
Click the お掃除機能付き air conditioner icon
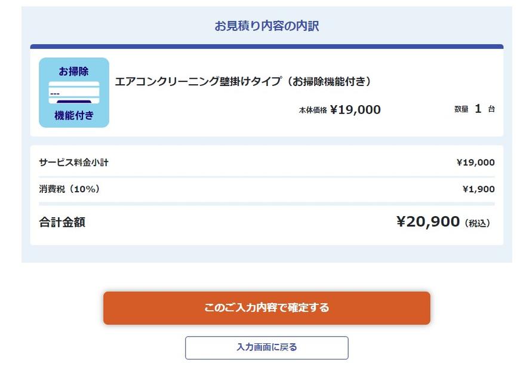pos(74,93)
